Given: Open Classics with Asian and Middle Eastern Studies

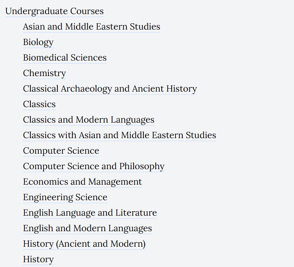Looking at the screenshot, I should 119,136.
